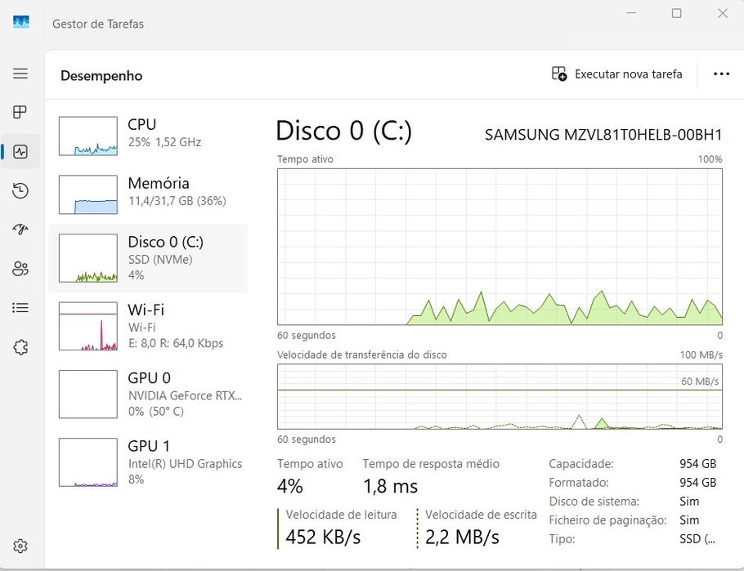The height and width of the screenshot is (571, 744).
Task: Select Wi-Fi in performance list
Action: coord(148,326)
